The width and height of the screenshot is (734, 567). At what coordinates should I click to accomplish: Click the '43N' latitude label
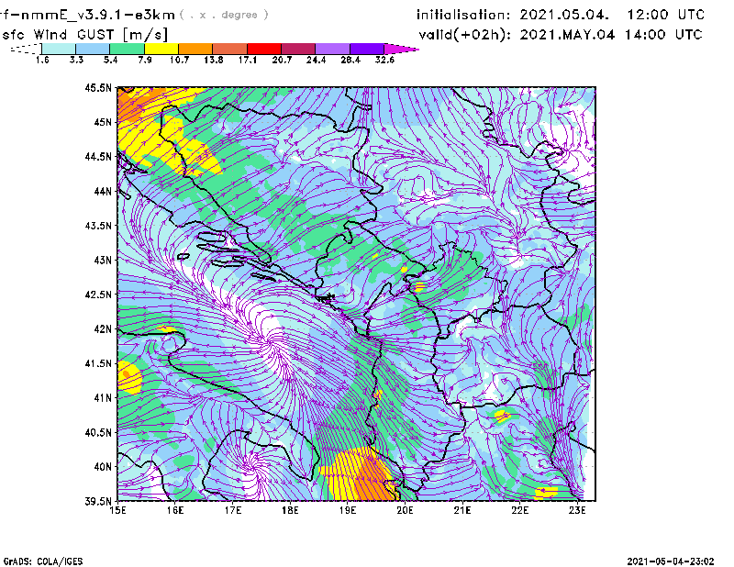[103, 260]
